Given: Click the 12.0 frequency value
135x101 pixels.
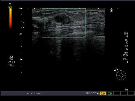Looking at the screenshot, I should 11,59.
